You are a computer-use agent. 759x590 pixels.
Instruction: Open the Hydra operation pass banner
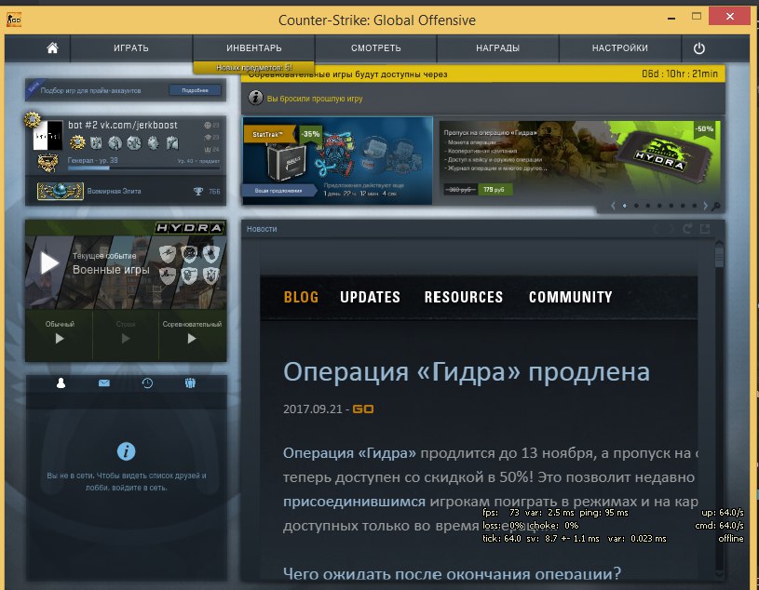click(579, 160)
